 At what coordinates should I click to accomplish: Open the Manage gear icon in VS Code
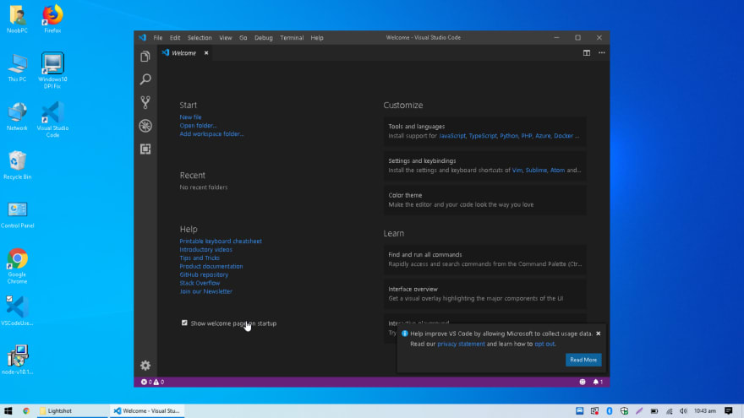145,366
